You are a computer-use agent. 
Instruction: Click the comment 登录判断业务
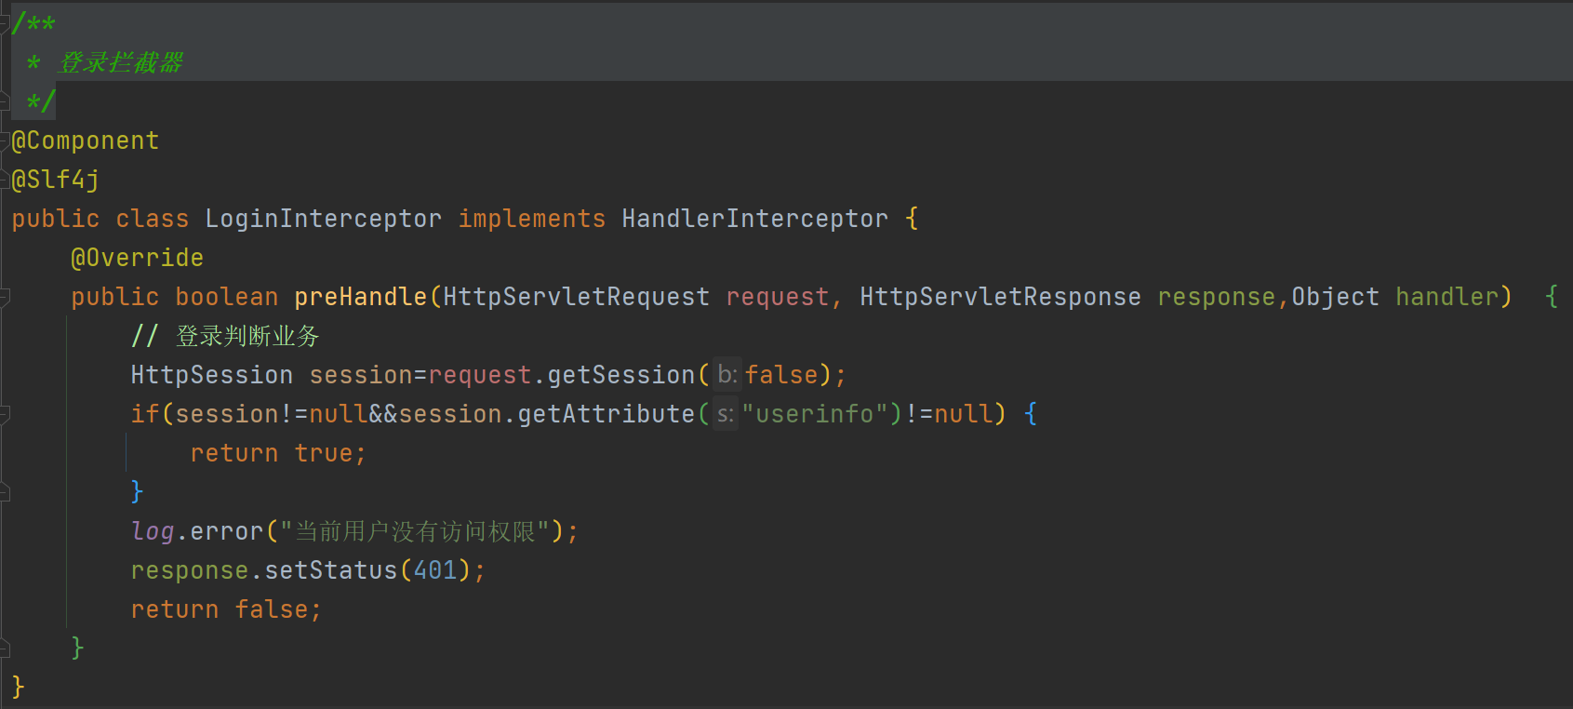(x=225, y=336)
